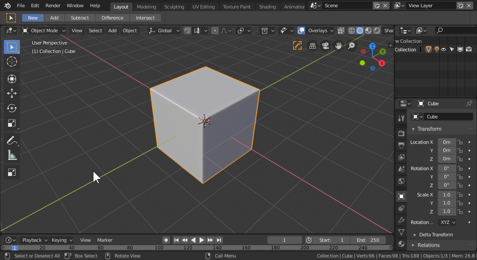
Task: Click the camera view icon
Action: click(x=325, y=46)
